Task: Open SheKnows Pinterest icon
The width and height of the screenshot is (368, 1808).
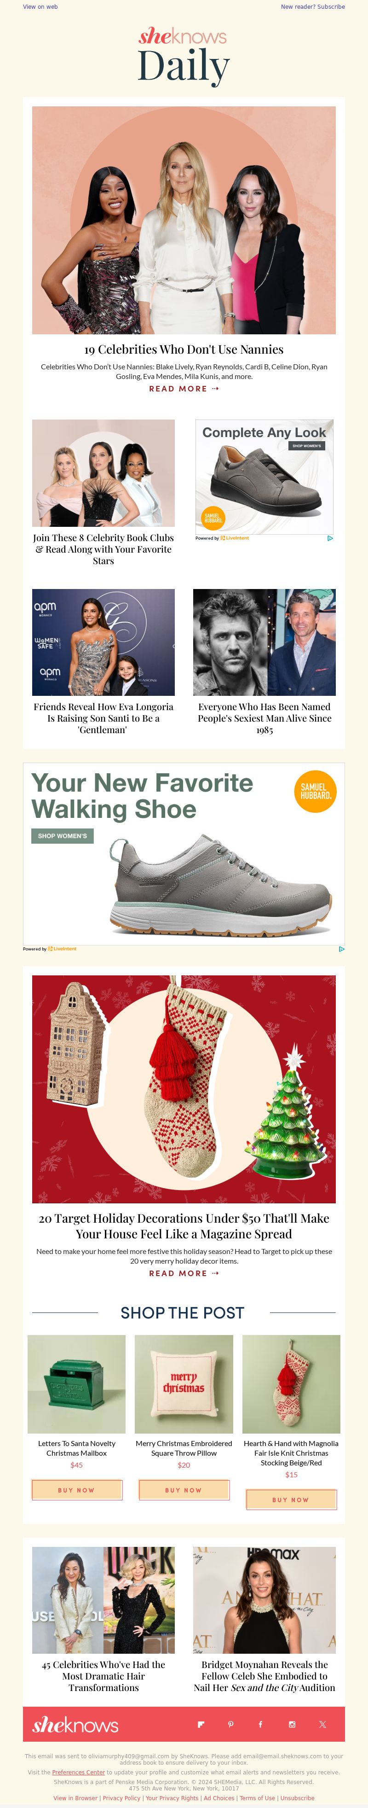Action: (230, 1724)
